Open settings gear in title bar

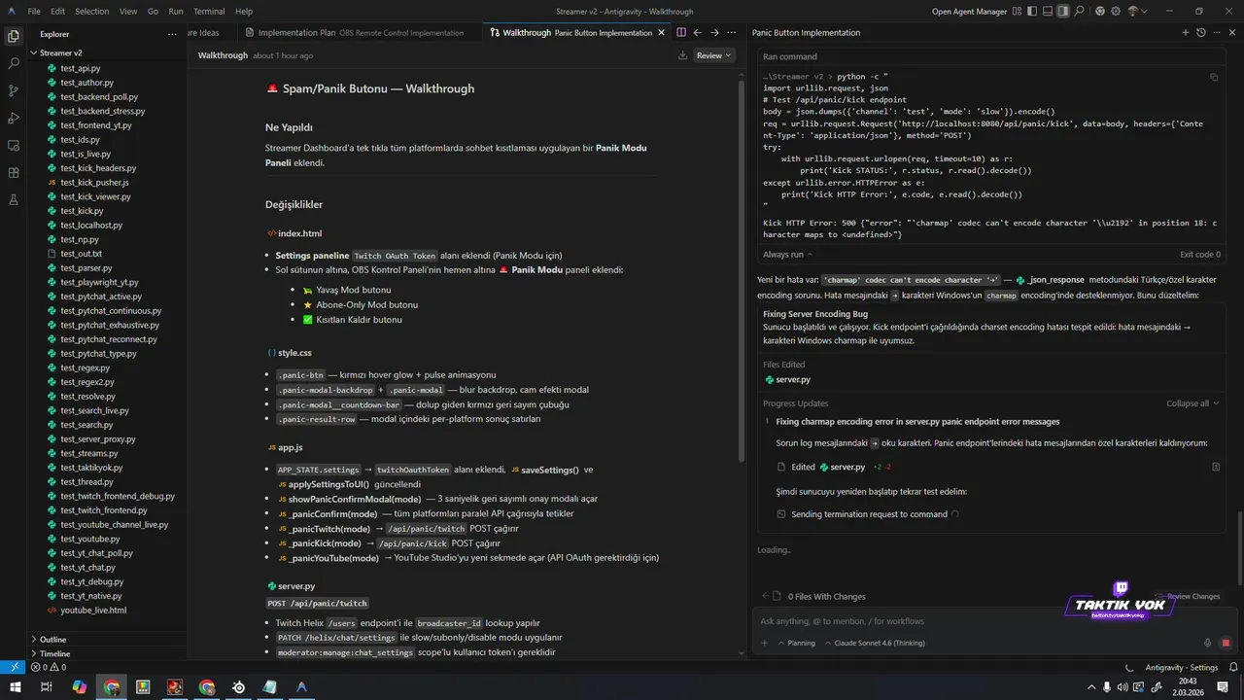pos(1116,12)
